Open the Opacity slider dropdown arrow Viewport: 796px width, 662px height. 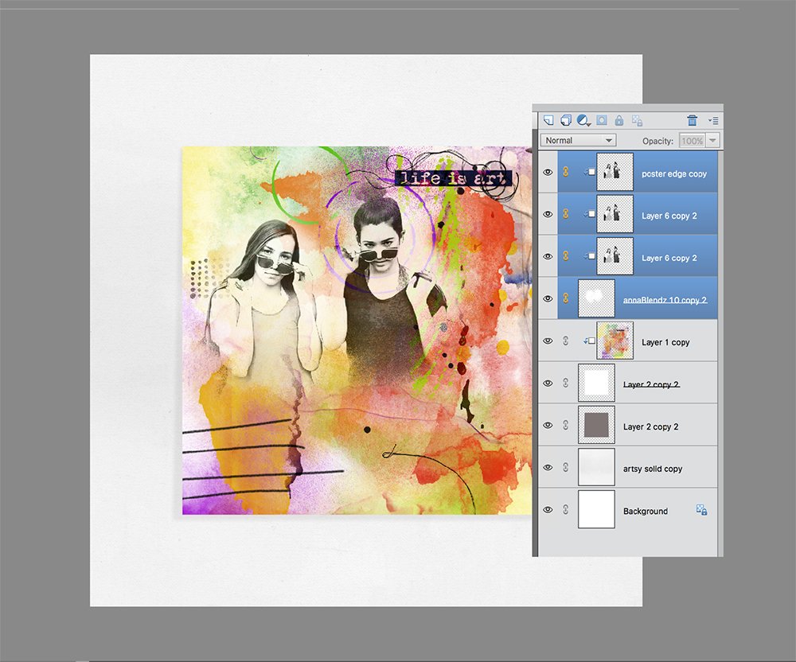(x=712, y=141)
